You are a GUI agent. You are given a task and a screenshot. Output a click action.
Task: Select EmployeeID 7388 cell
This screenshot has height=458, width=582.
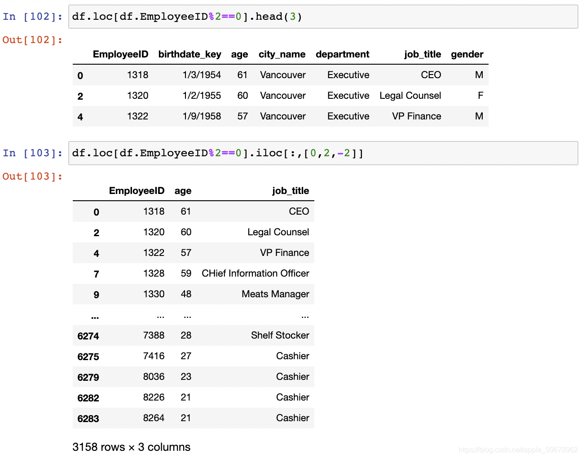tap(154, 335)
